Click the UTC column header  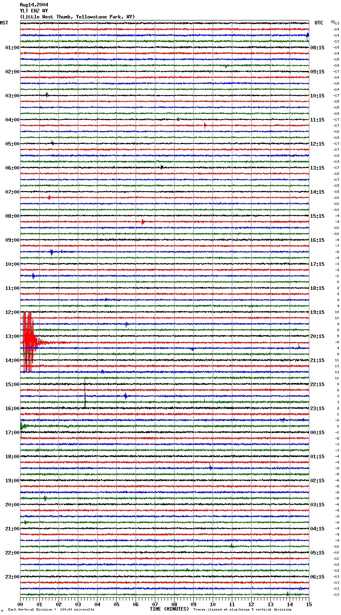click(319, 23)
